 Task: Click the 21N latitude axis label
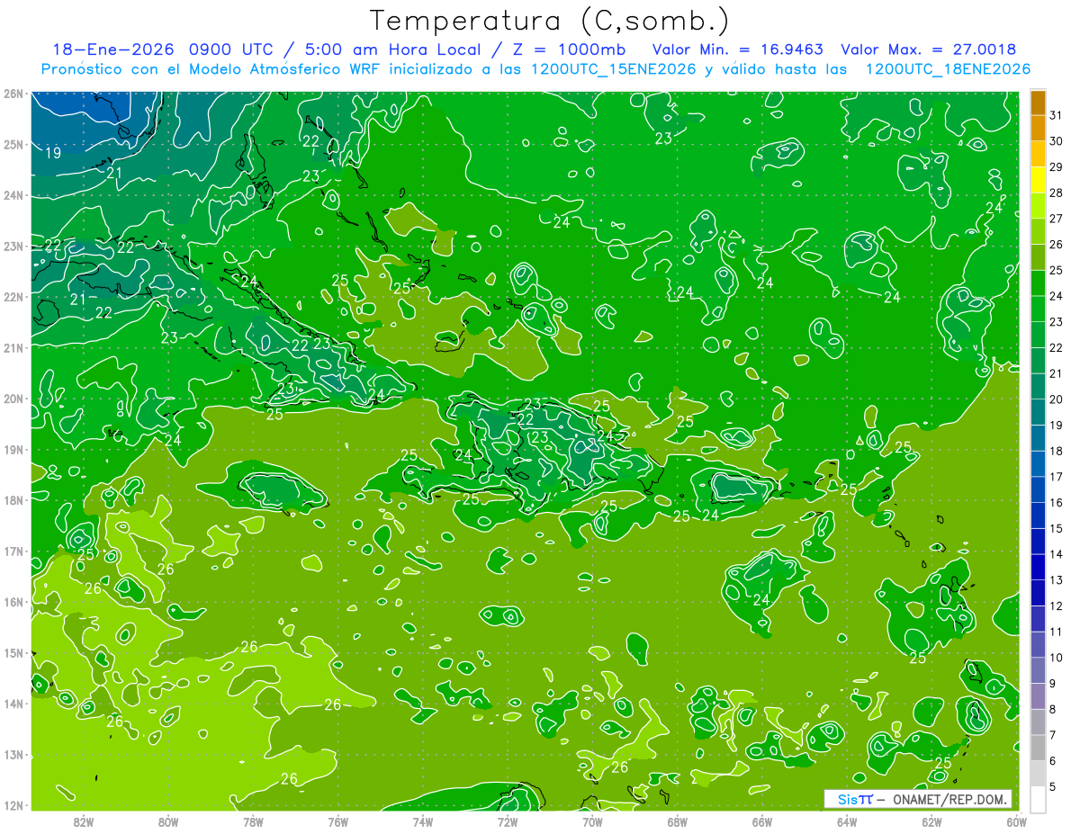[x=13, y=347]
